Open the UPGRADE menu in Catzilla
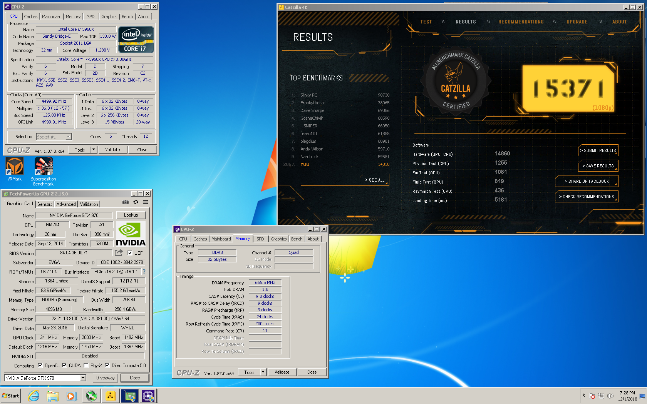Screen dimensions: 647x404 tap(577, 22)
